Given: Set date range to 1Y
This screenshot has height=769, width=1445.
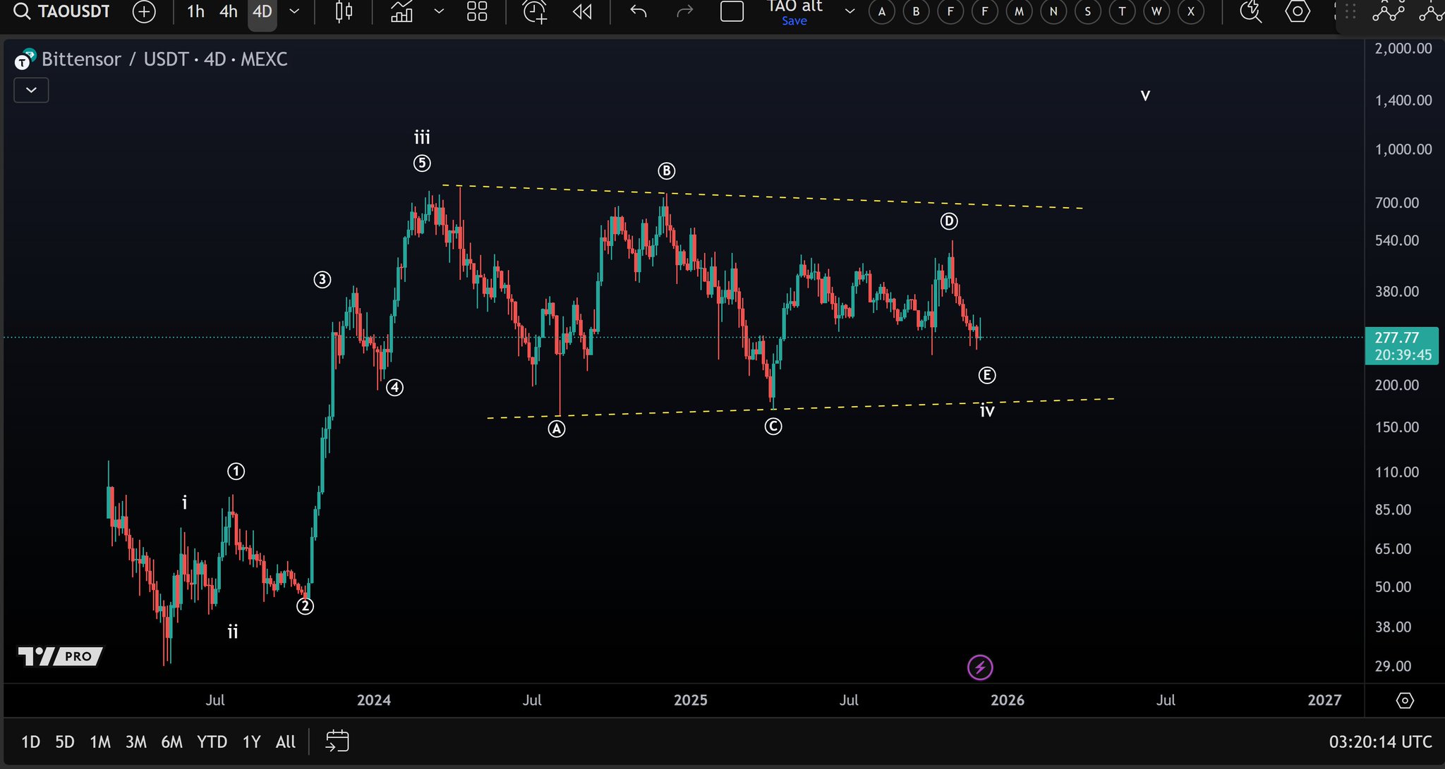Looking at the screenshot, I should pos(251,742).
